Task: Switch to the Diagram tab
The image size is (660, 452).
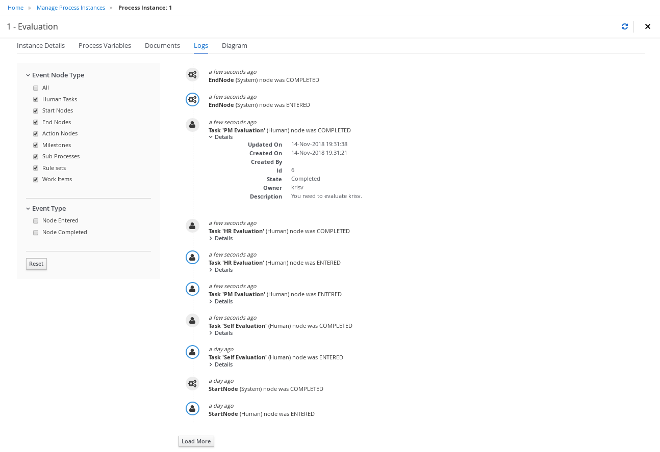Action: (x=234, y=46)
